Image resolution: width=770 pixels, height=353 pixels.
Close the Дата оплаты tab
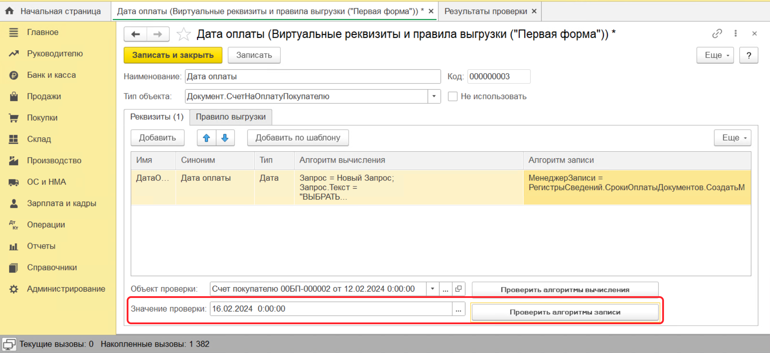pos(431,11)
